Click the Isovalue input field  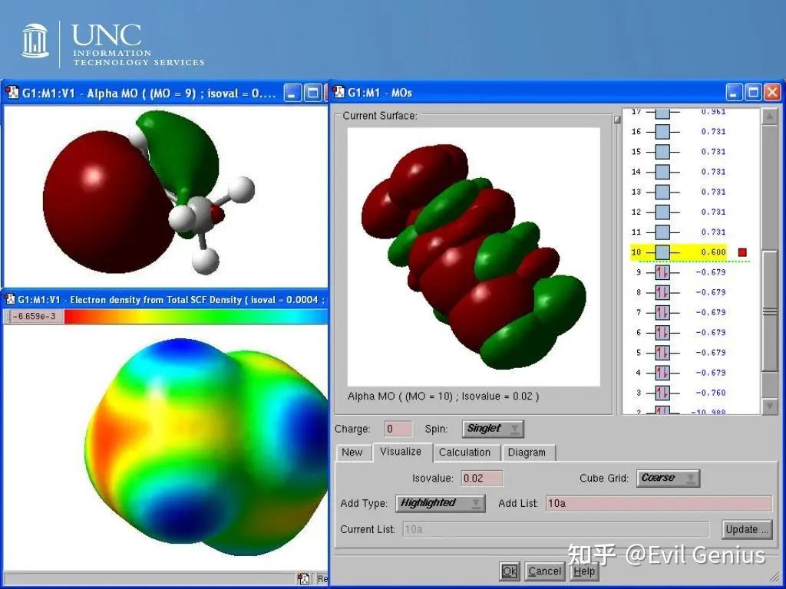[481, 478]
